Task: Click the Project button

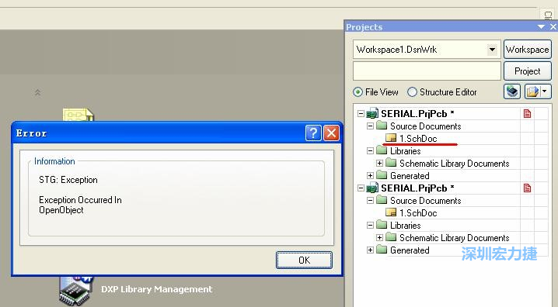Action: point(528,71)
